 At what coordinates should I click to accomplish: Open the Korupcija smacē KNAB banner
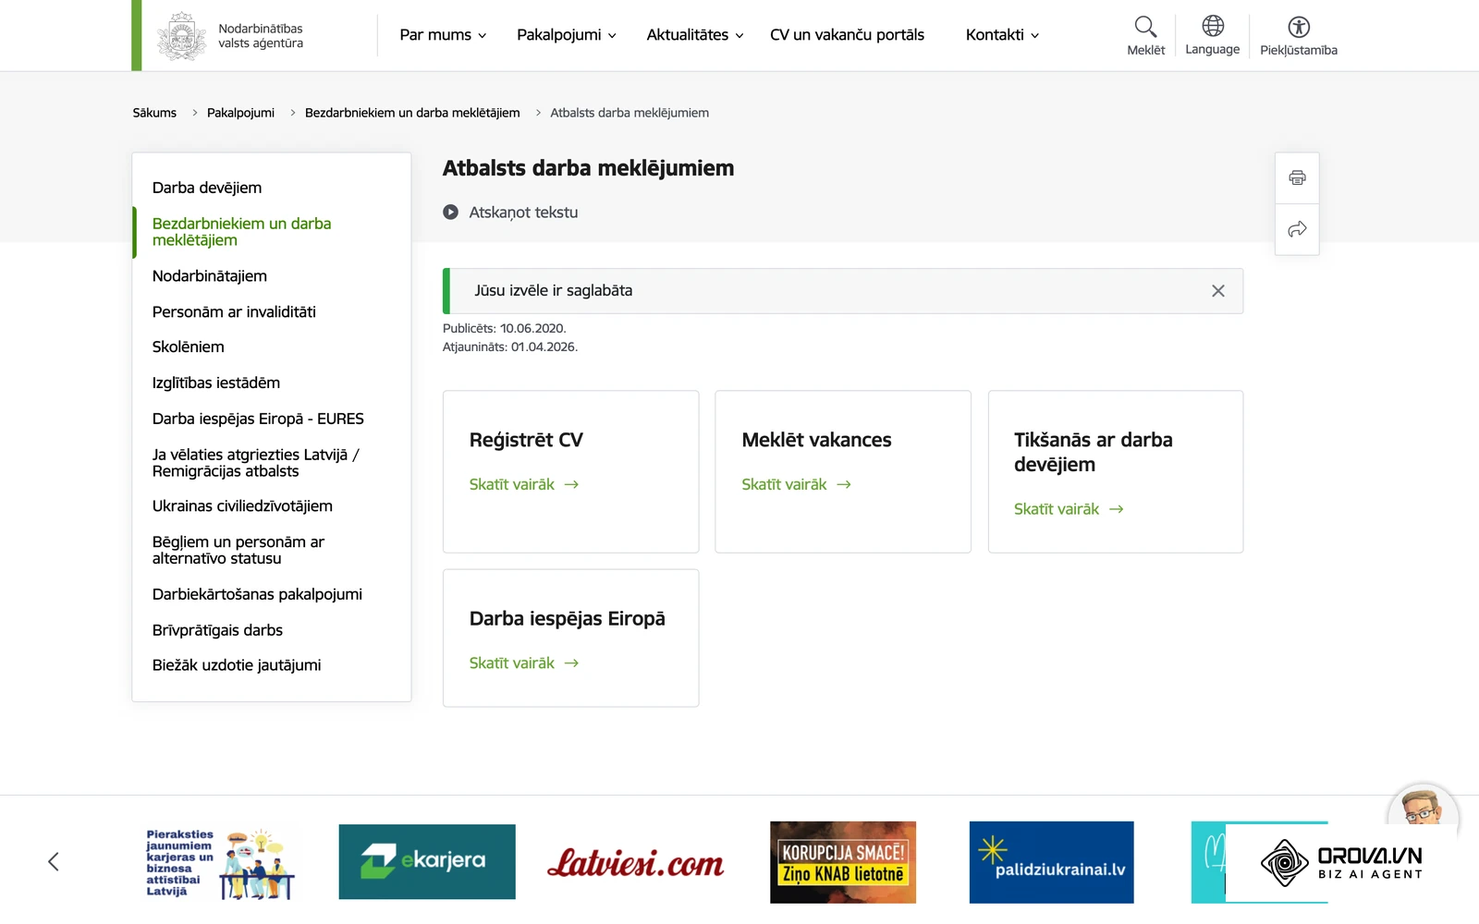click(843, 862)
